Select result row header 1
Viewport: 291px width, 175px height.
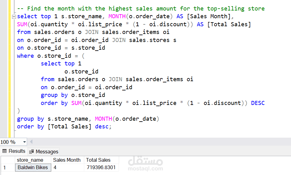[8, 167]
